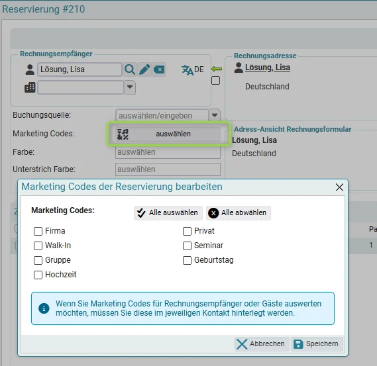This screenshot has height=366, width=377.
Task: Cancel the dialog with Abbrechen
Action: pos(262,344)
